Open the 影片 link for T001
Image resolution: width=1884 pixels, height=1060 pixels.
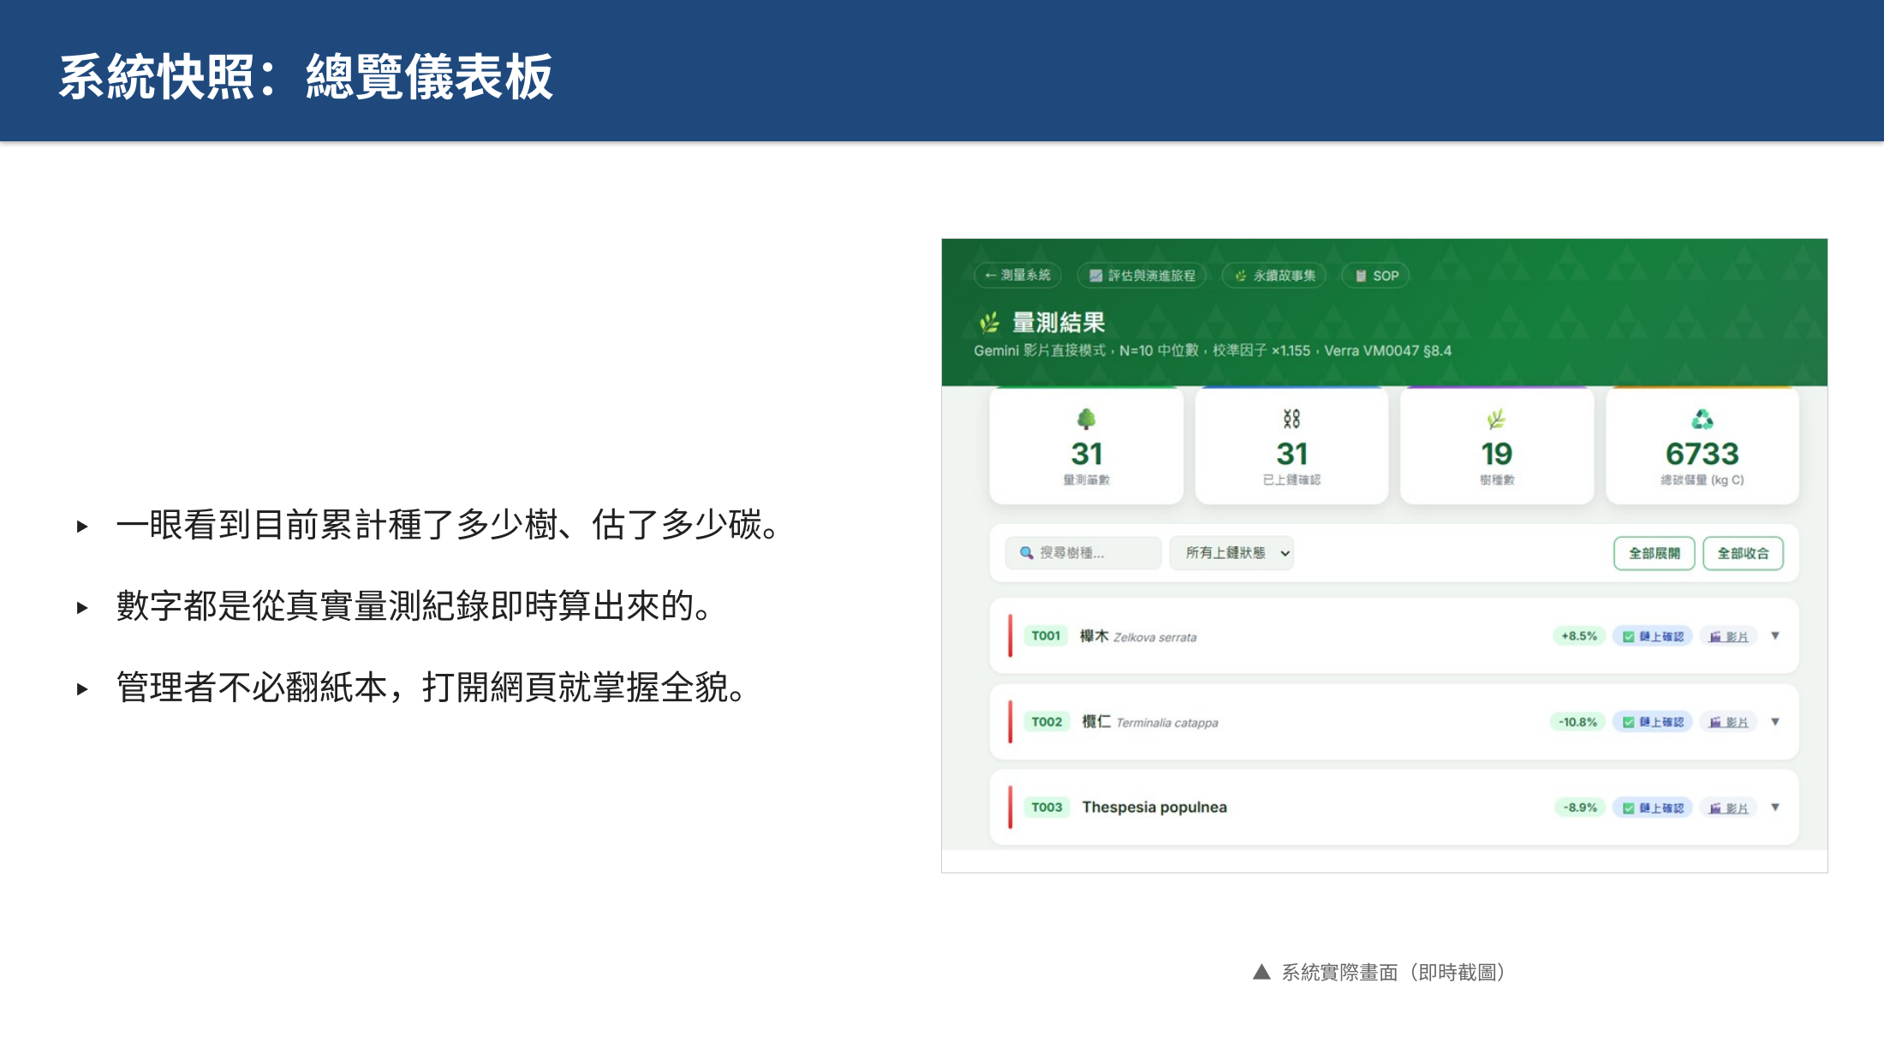1728,636
